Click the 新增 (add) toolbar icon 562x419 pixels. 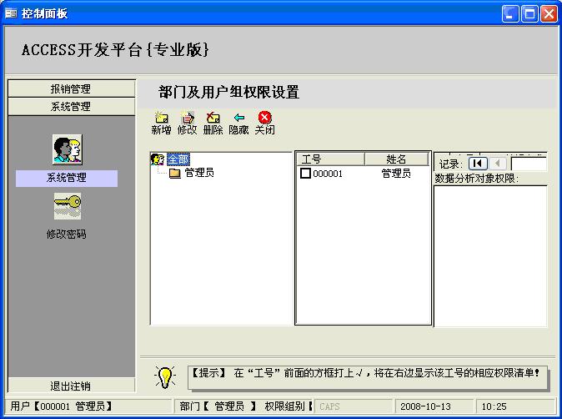coord(161,118)
